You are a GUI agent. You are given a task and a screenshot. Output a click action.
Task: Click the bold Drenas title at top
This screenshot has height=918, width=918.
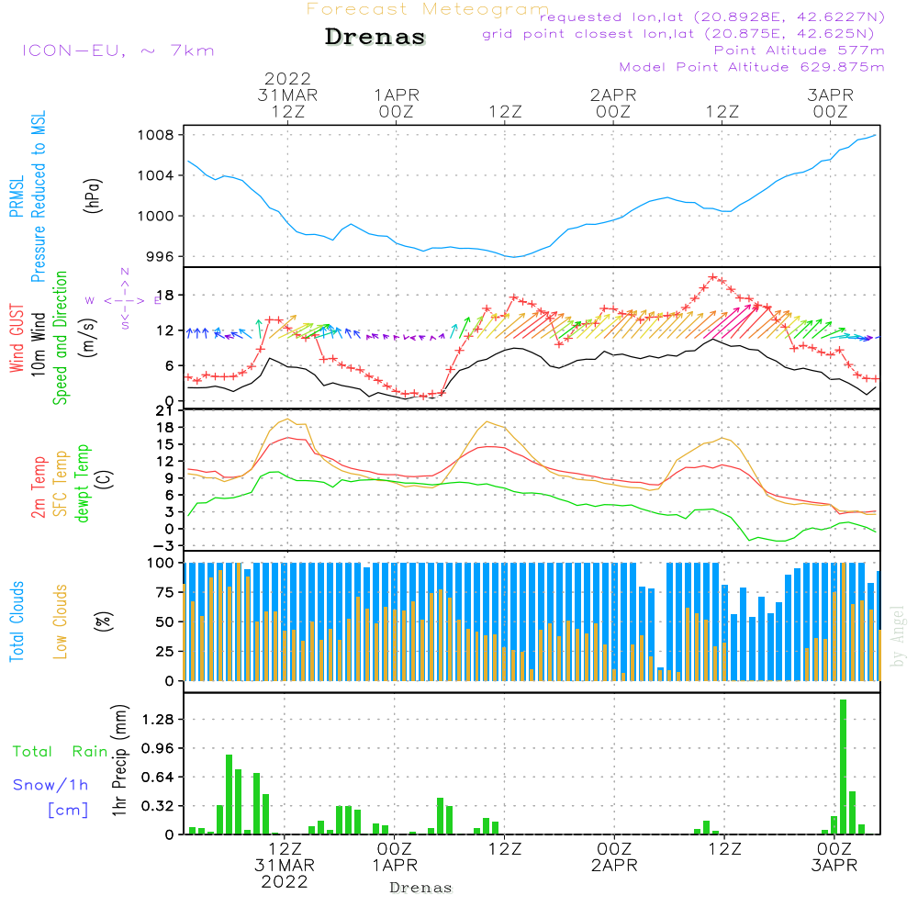tap(375, 38)
